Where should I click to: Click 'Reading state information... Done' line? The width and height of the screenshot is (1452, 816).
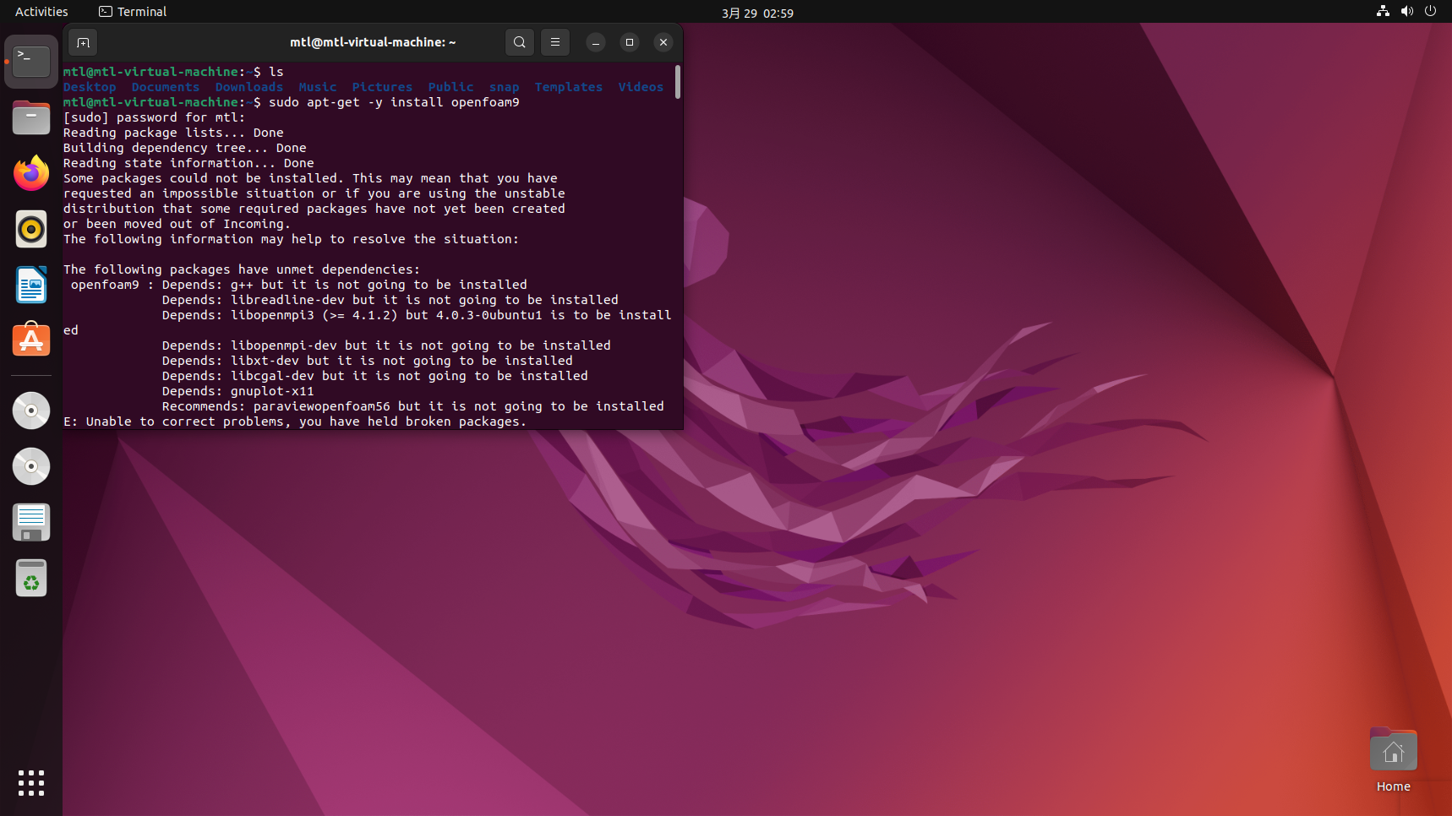click(x=188, y=163)
